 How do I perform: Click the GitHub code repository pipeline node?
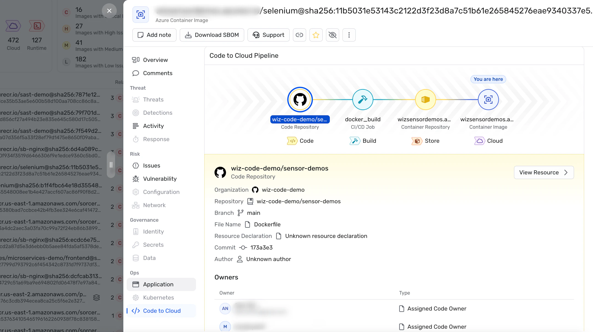click(x=300, y=100)
